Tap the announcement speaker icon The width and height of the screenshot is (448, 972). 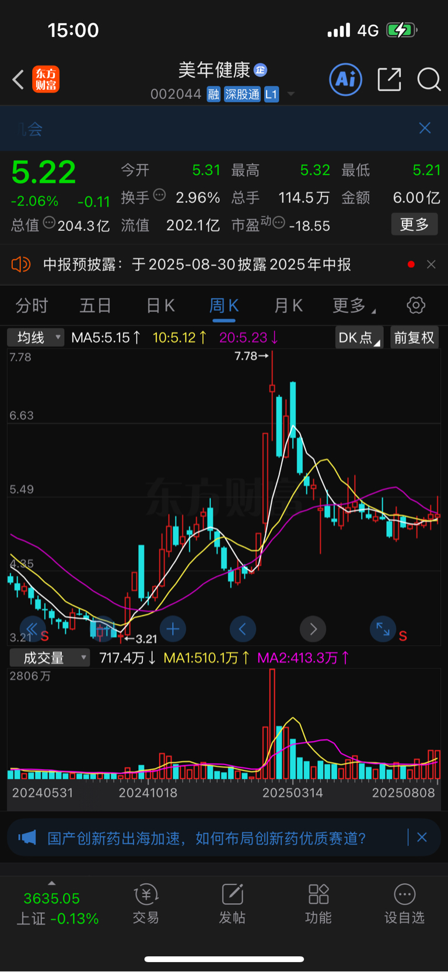(x=21, y=265)
